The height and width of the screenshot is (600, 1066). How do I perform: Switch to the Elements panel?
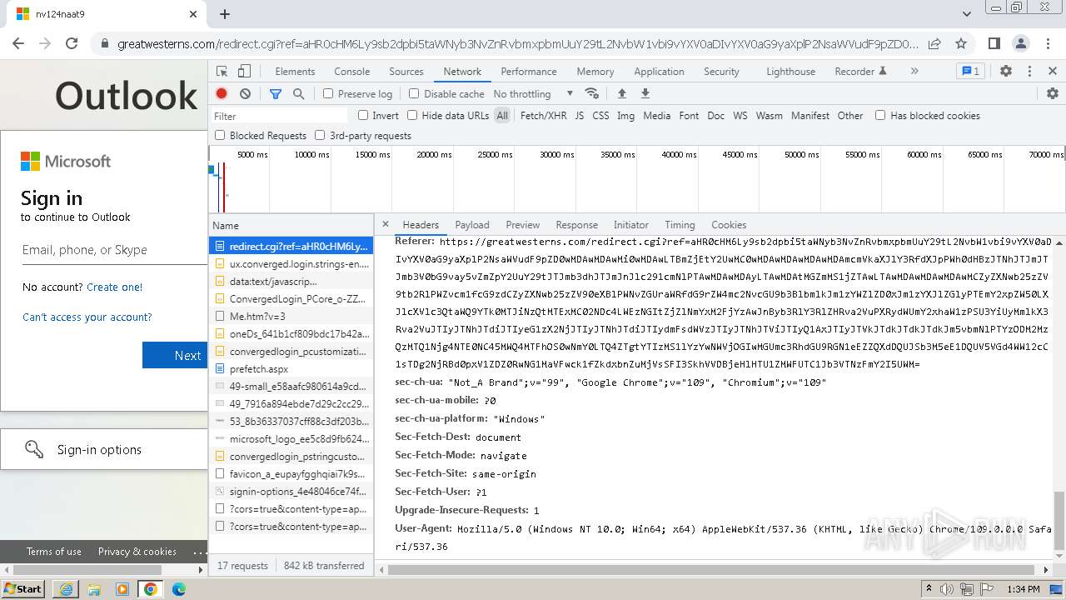click(x=295, y=72)
